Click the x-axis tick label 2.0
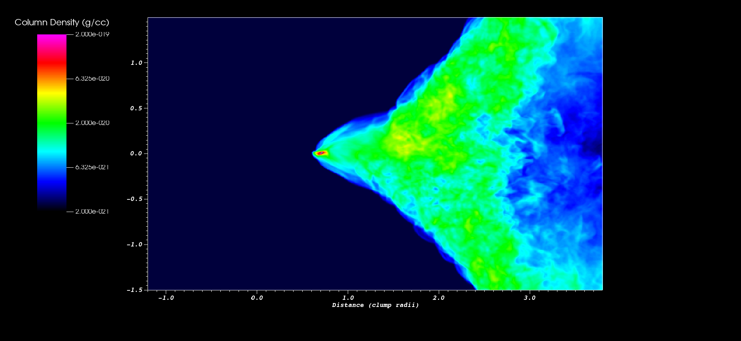This screenshot has height=341, width=741. [439, 298]
